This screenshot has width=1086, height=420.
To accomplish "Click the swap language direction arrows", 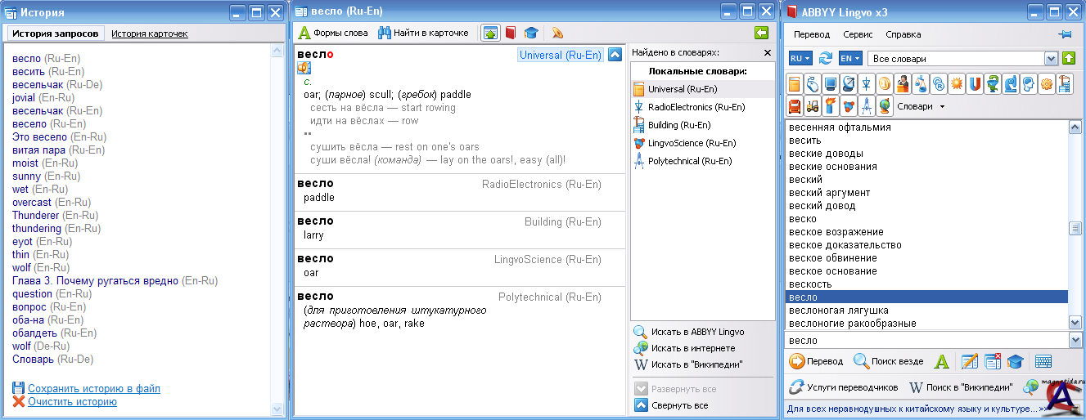I will point(826,59).
